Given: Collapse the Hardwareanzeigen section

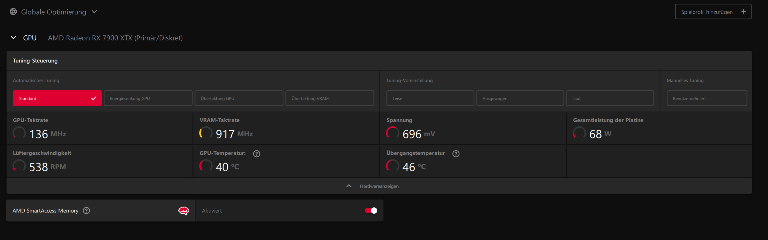Looking at the screenshot, I should tap(379, 186).
